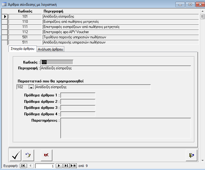The width and height of the screenshot is (205, 170).
Task: Go to first record in navigator
Action: pyautogui.click(x=23, y=166)
